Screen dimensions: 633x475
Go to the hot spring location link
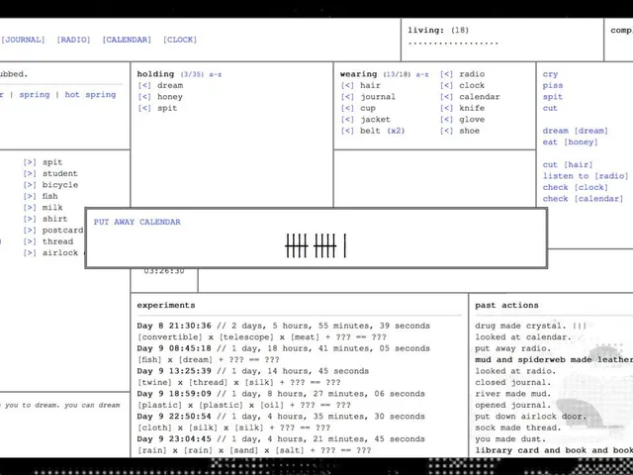tap(90, 95)
